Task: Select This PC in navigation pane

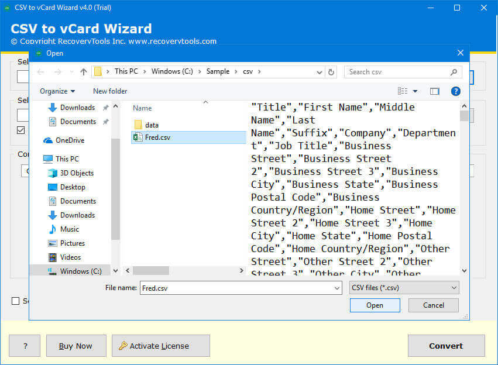Action: (67, 159)
